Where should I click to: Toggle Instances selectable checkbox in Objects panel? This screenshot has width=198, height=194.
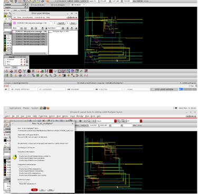25,59
